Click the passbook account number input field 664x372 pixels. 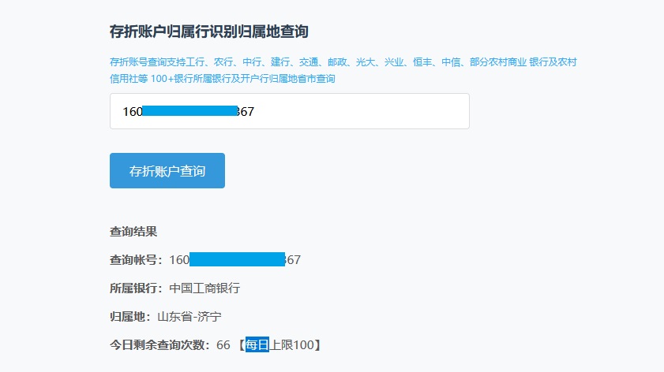(355, 111)
